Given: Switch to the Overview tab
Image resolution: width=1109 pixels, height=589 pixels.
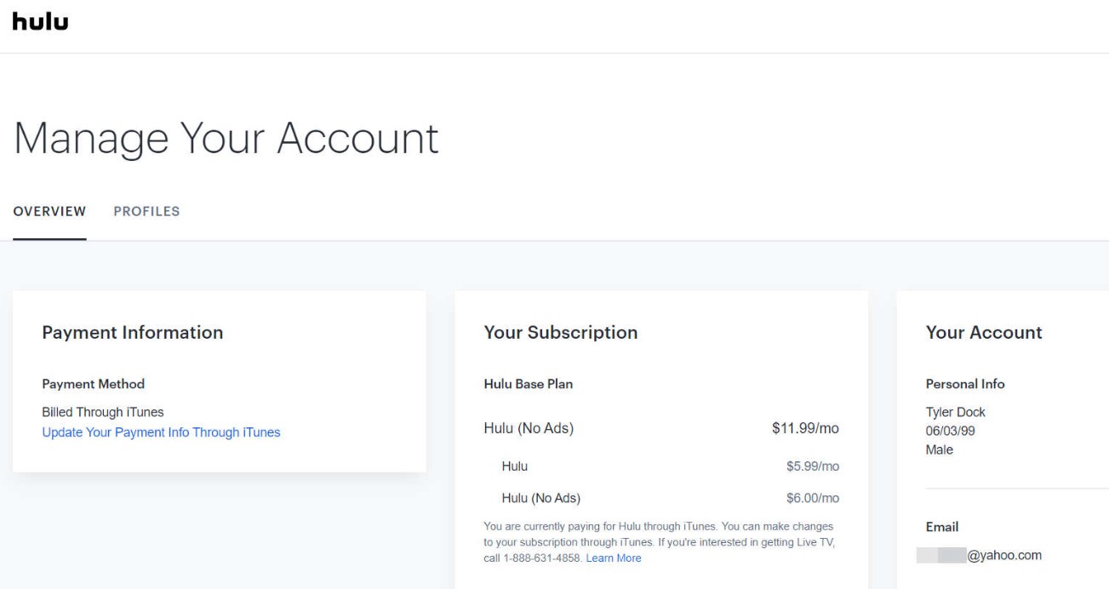Looking at the screenshot, I should click(49, 211).
